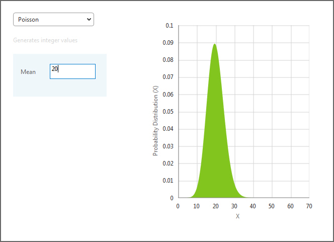Viewport: 334px width, 242px height.
Task: Open the Poisson distribution dropdown
Action: coord(53,20)
